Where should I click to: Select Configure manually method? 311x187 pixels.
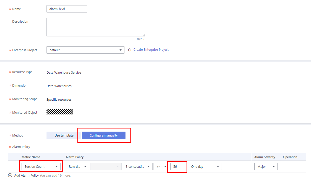(x=104, y=135)
